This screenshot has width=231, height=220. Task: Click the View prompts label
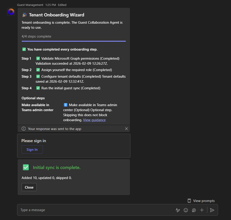[x=204, y=201]
